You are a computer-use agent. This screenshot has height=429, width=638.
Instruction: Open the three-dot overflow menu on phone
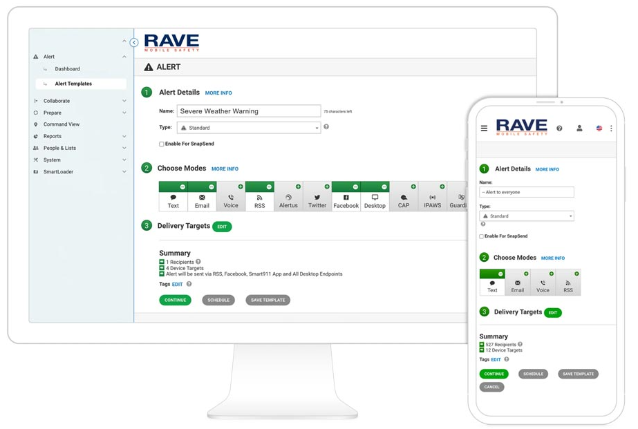tap(611, 128)
